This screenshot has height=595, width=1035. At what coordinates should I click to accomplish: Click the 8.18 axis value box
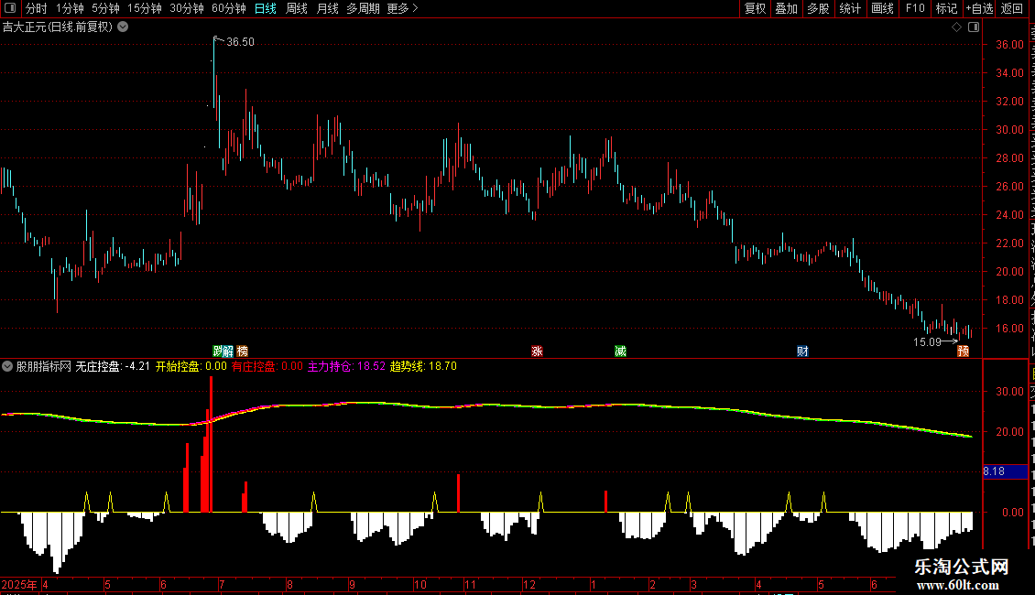[x=1005, y=471]
